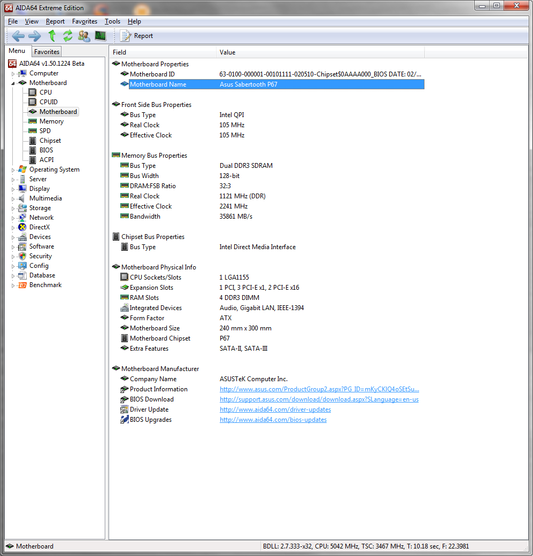
Task: Click the Benchmark icon in tree
Action: click(x=22, y=285)
